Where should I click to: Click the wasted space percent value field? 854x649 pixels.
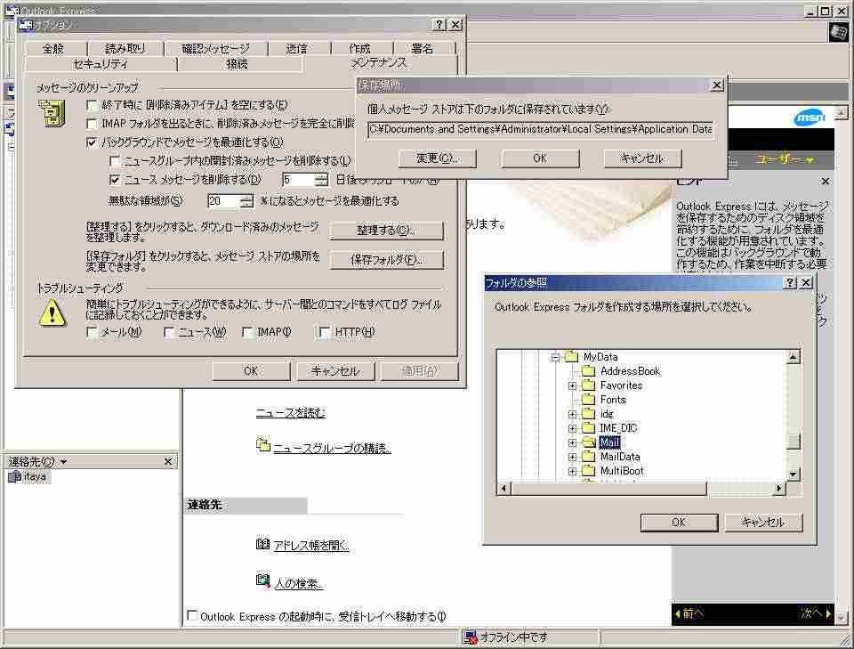pyautogui.click(x=224, y=201)
